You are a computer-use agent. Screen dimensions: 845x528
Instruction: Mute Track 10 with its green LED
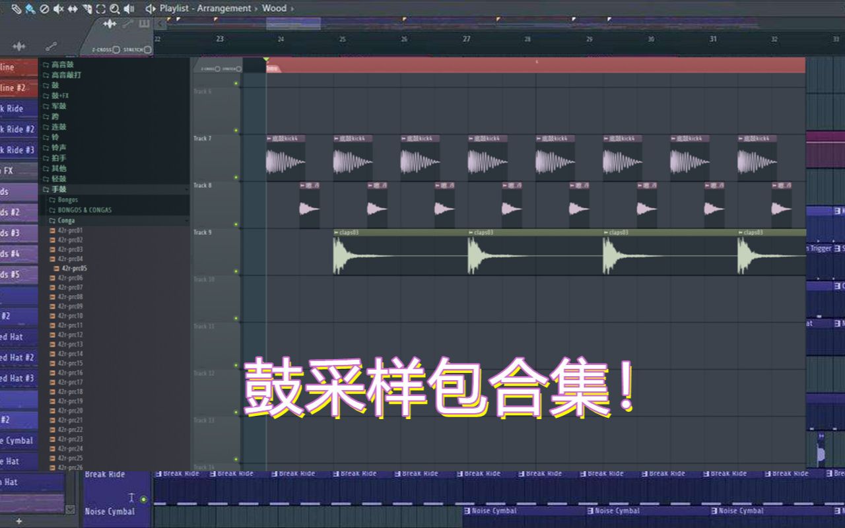click(236, 318)
